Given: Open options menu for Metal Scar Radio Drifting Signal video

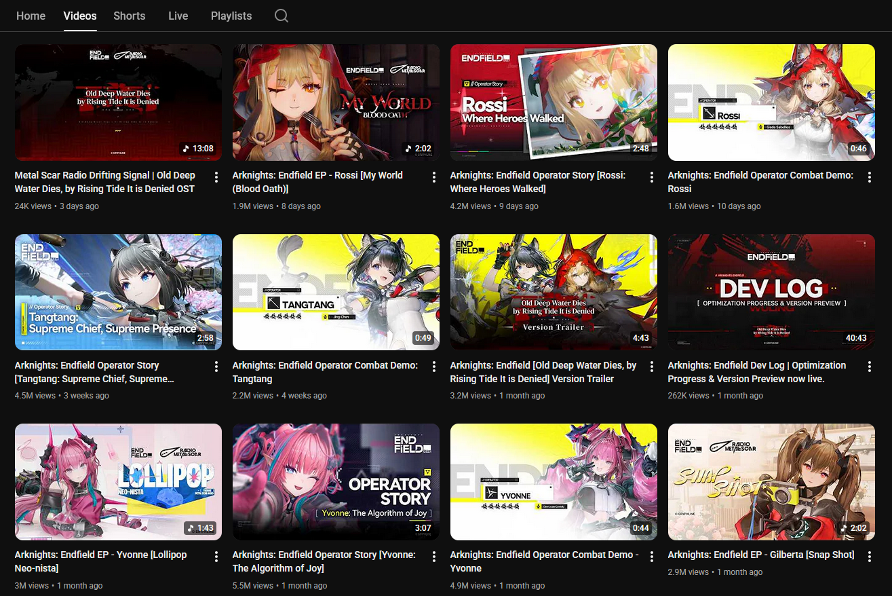Looking at the screenshot, I should [x=216, y=177].
